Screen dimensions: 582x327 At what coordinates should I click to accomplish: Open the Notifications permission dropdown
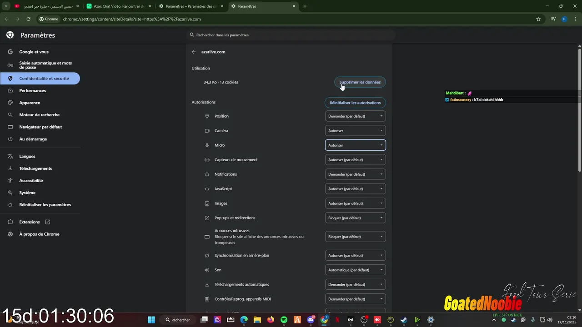pos(356,174)
